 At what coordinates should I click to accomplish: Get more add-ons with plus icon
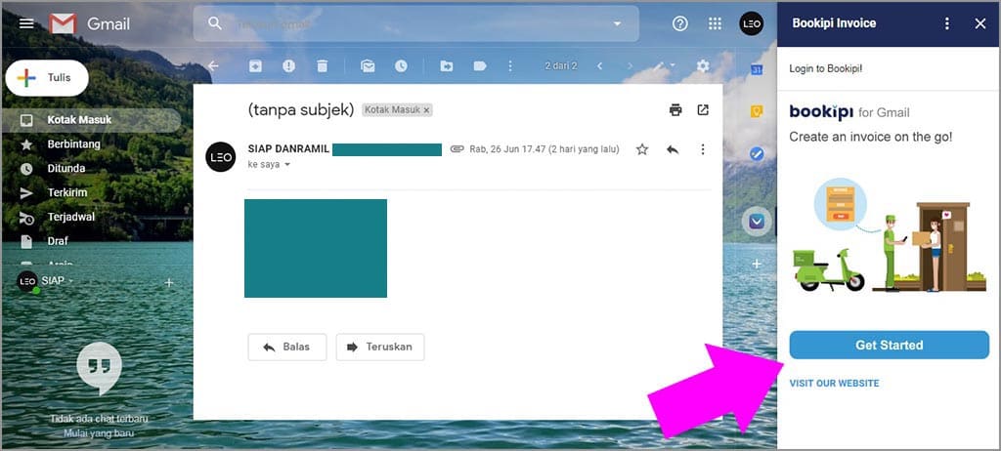coord(757,264)
